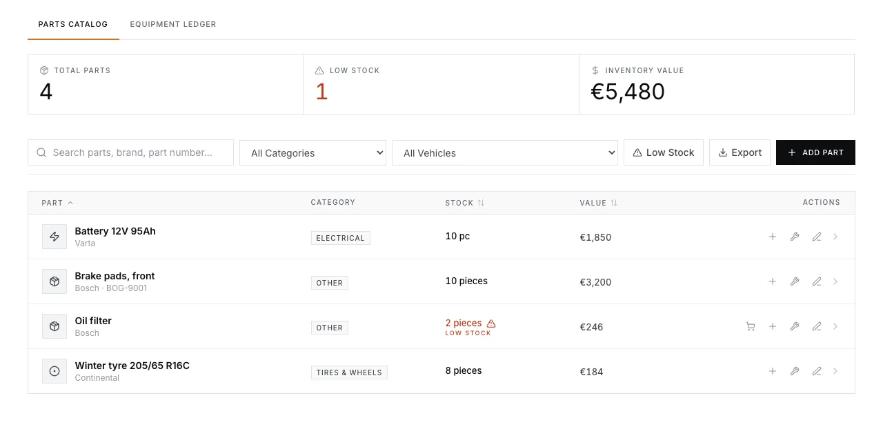Click the wrench icon in Oil filter row
Image resolution: width=883 pixels, height=438 pixels.
point(795,326)
